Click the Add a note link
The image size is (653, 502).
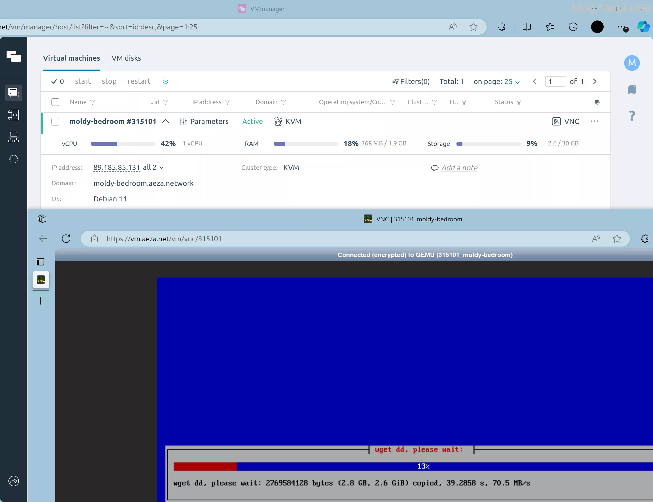(459, 167)
